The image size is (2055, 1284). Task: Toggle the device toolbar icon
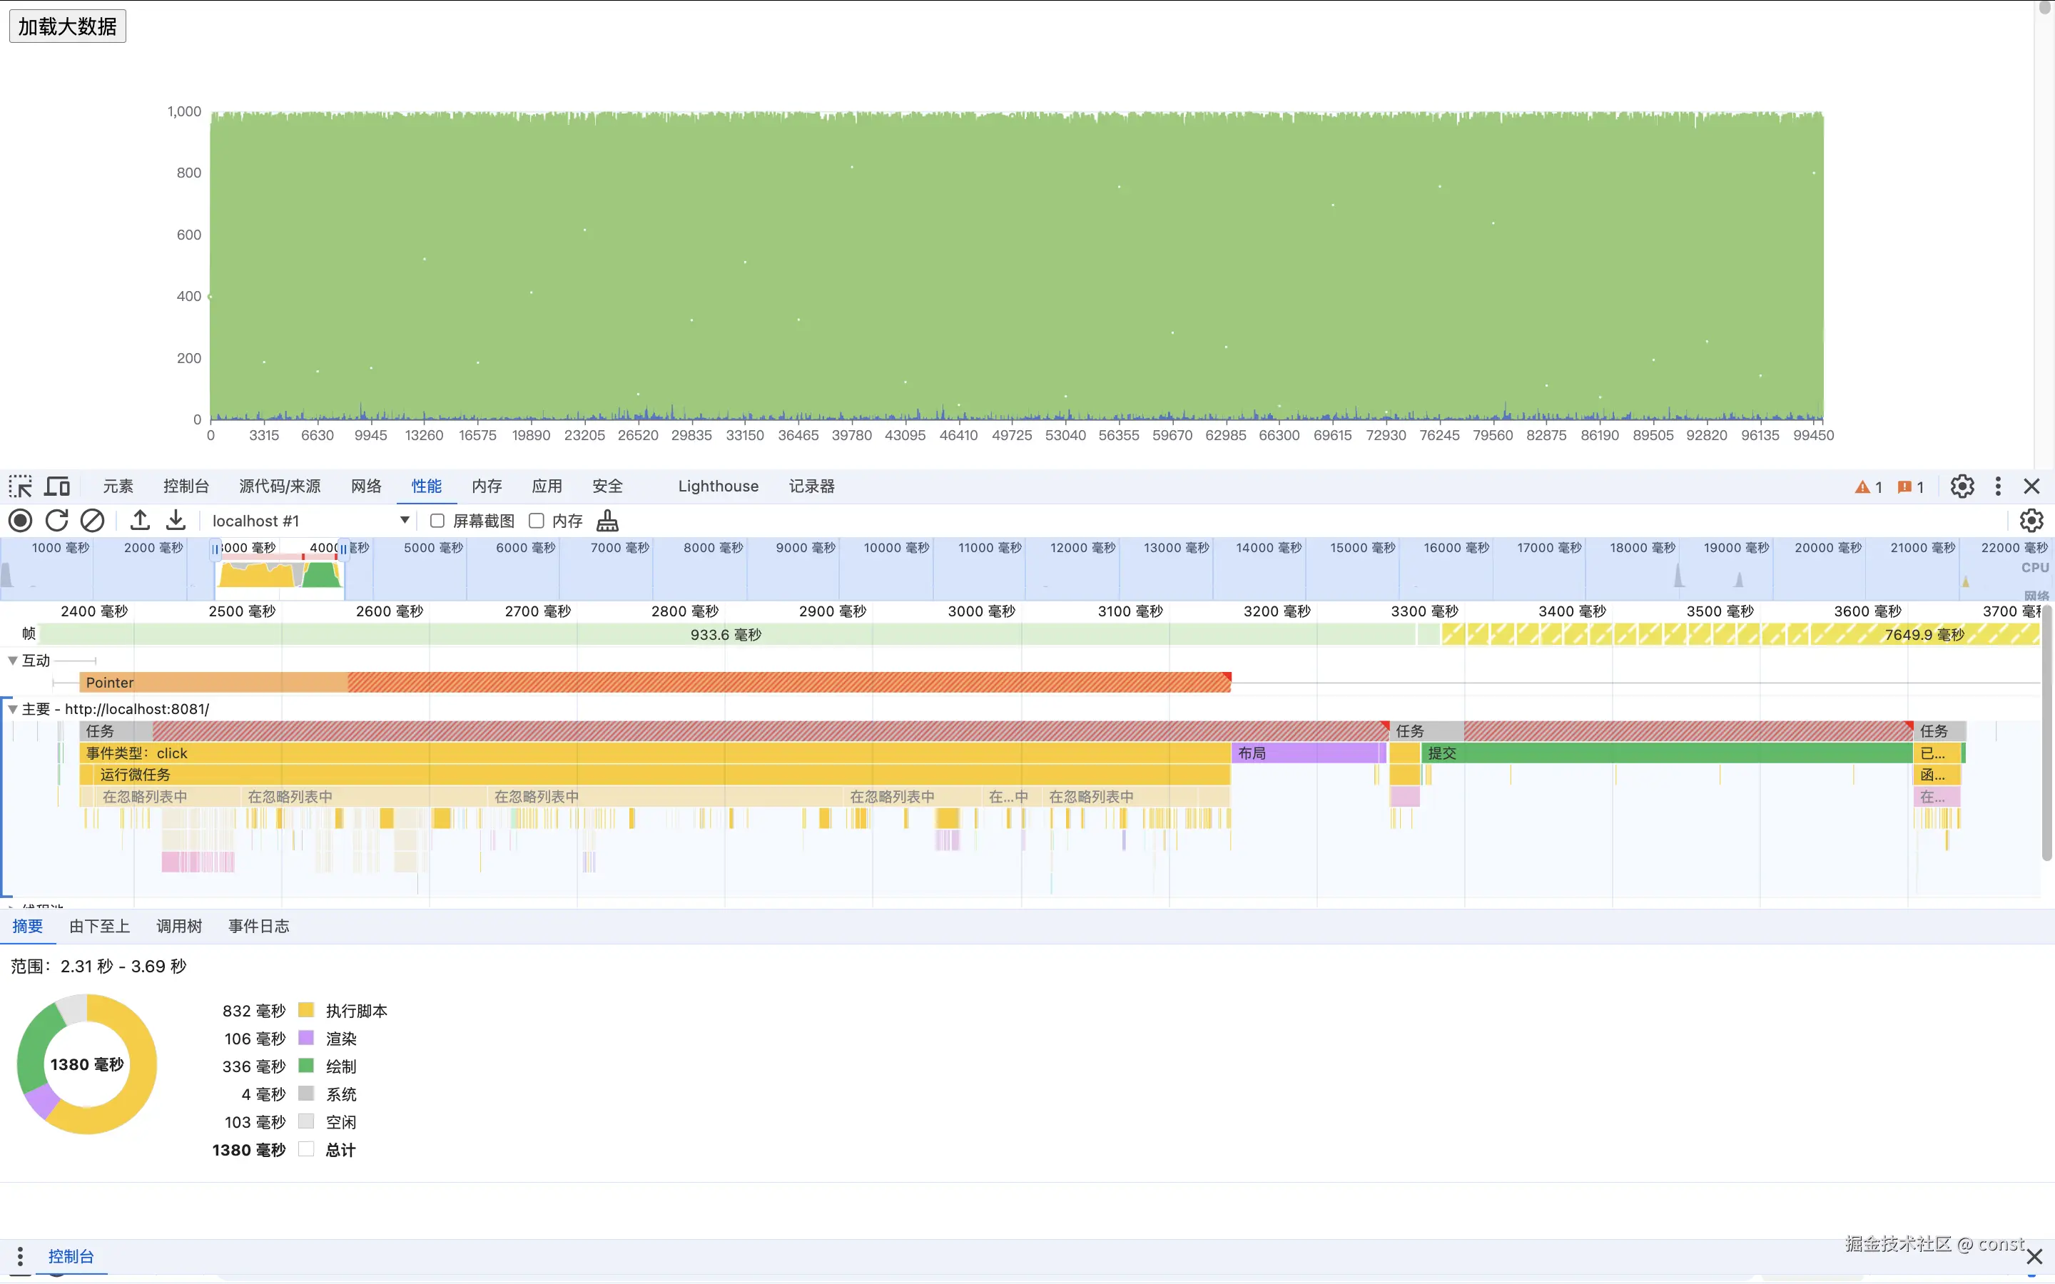(57, 486)
